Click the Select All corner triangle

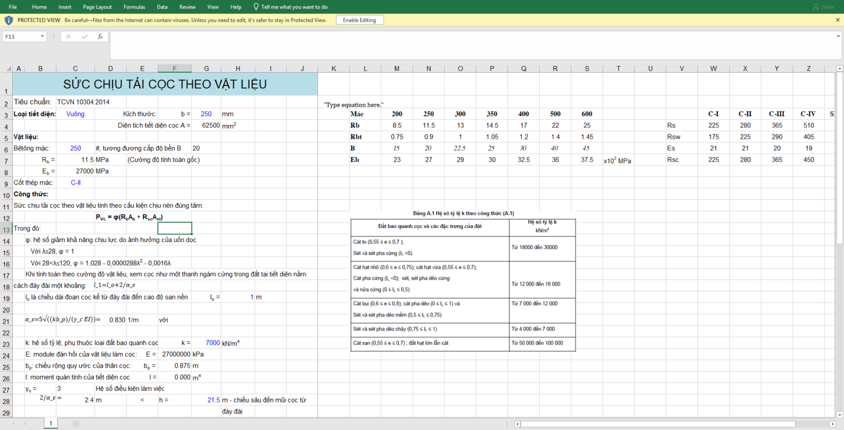point(8,69)
